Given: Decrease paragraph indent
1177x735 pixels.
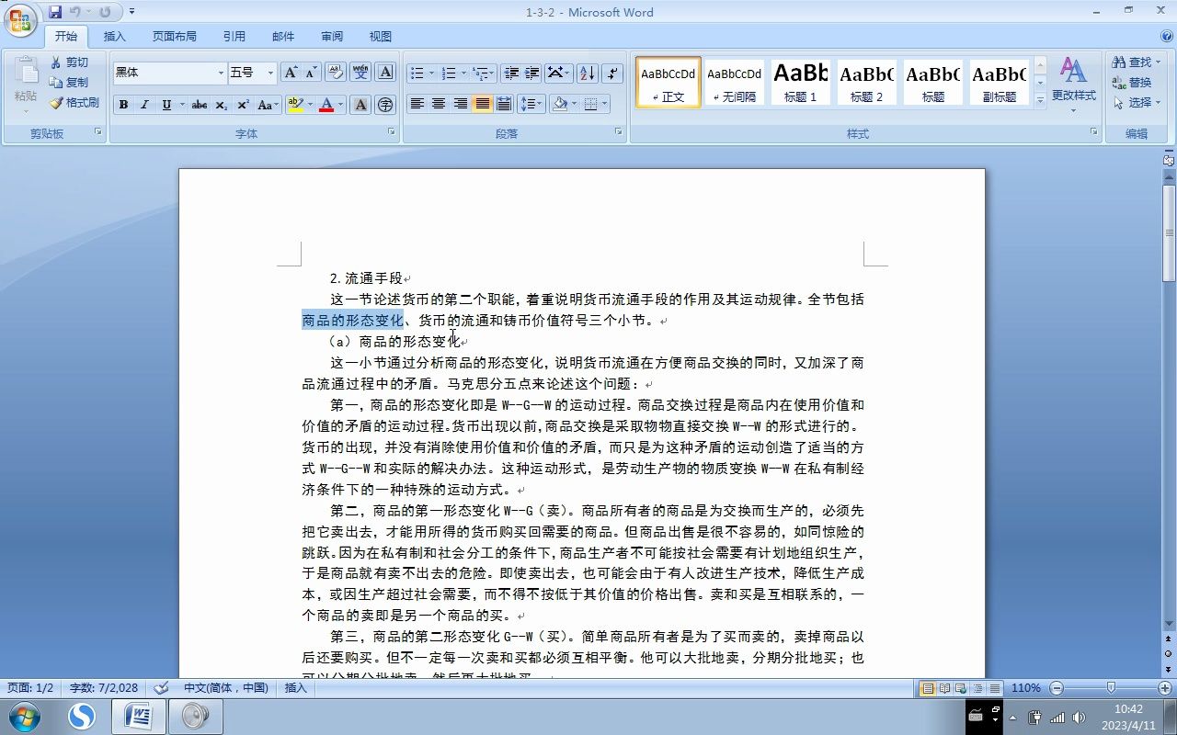Looking at the screenshot, I should pyautogui.click(x=511, y=73).
